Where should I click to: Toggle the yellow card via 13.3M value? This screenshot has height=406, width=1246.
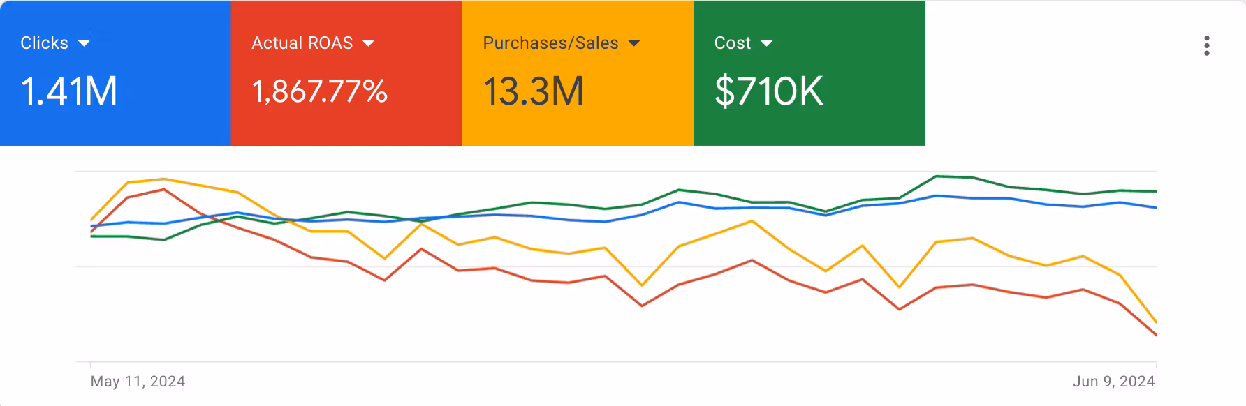(533, 91)
